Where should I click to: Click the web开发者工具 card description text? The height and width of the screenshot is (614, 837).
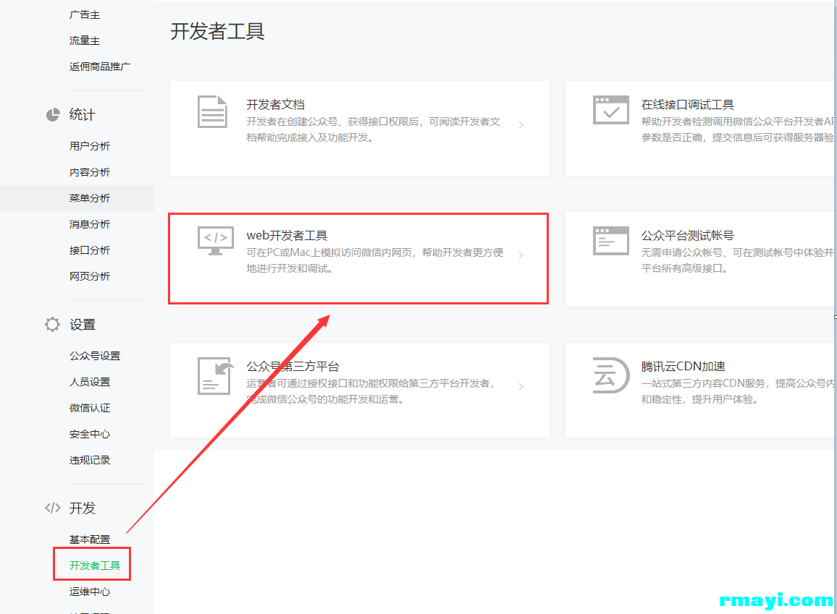[375, 260]
